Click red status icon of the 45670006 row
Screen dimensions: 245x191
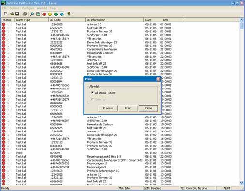[x=4, y=49]
